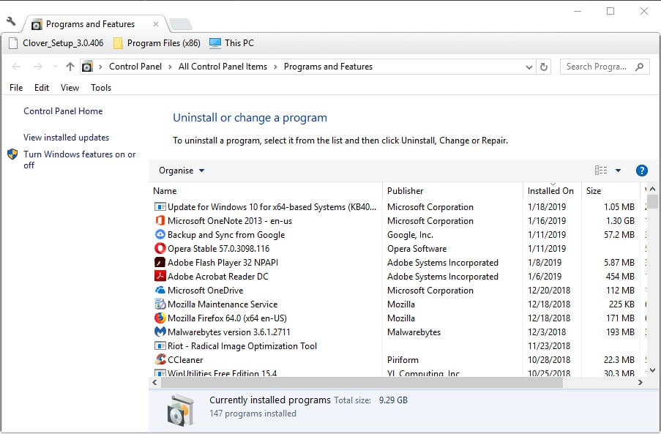Click the installed programs disc icon
Viewport: 661px width, 434px height.
point(182,410)
